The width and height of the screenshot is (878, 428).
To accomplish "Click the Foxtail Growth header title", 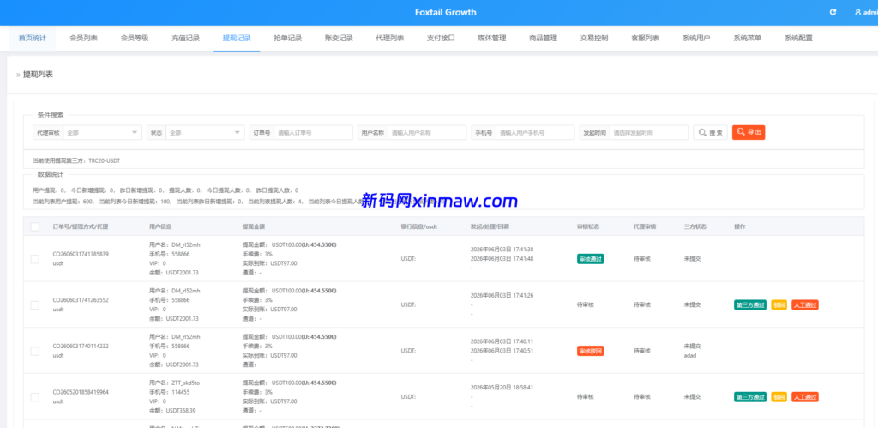I will coord(446,12).
